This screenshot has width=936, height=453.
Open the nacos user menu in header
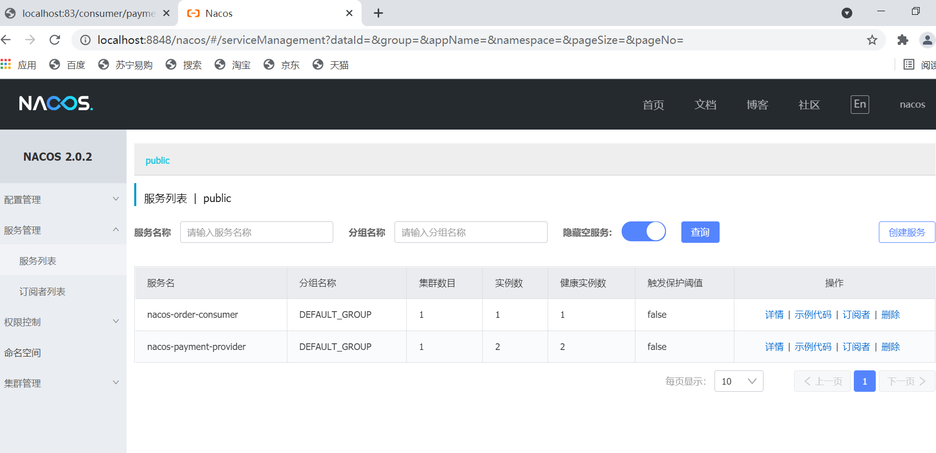(x=913, y=105)
